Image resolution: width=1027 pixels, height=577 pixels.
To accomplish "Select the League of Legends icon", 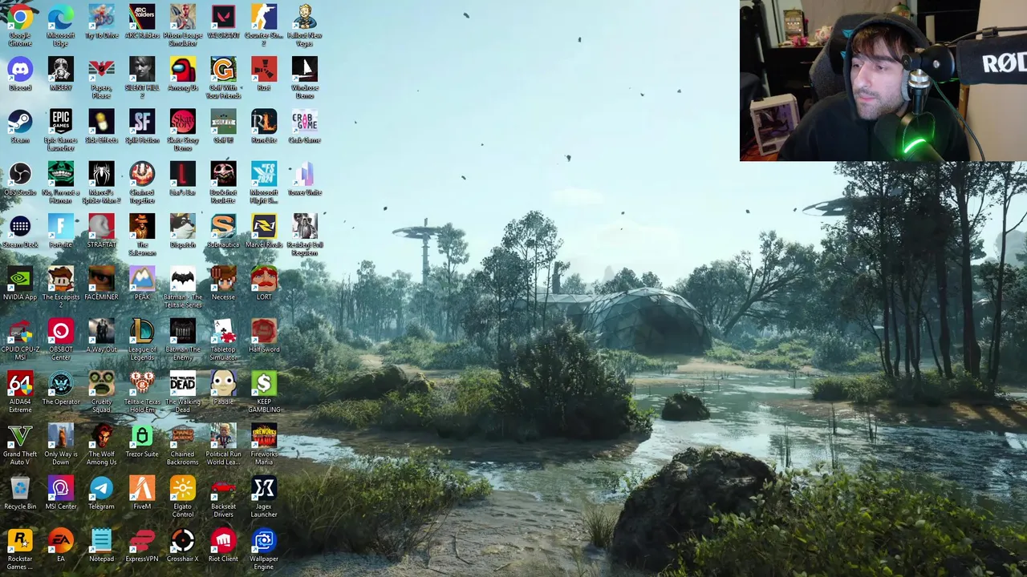I will 142,331.
